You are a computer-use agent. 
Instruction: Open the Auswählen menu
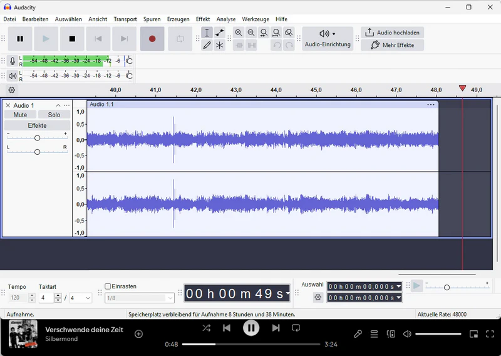click(x=68, y=19)
